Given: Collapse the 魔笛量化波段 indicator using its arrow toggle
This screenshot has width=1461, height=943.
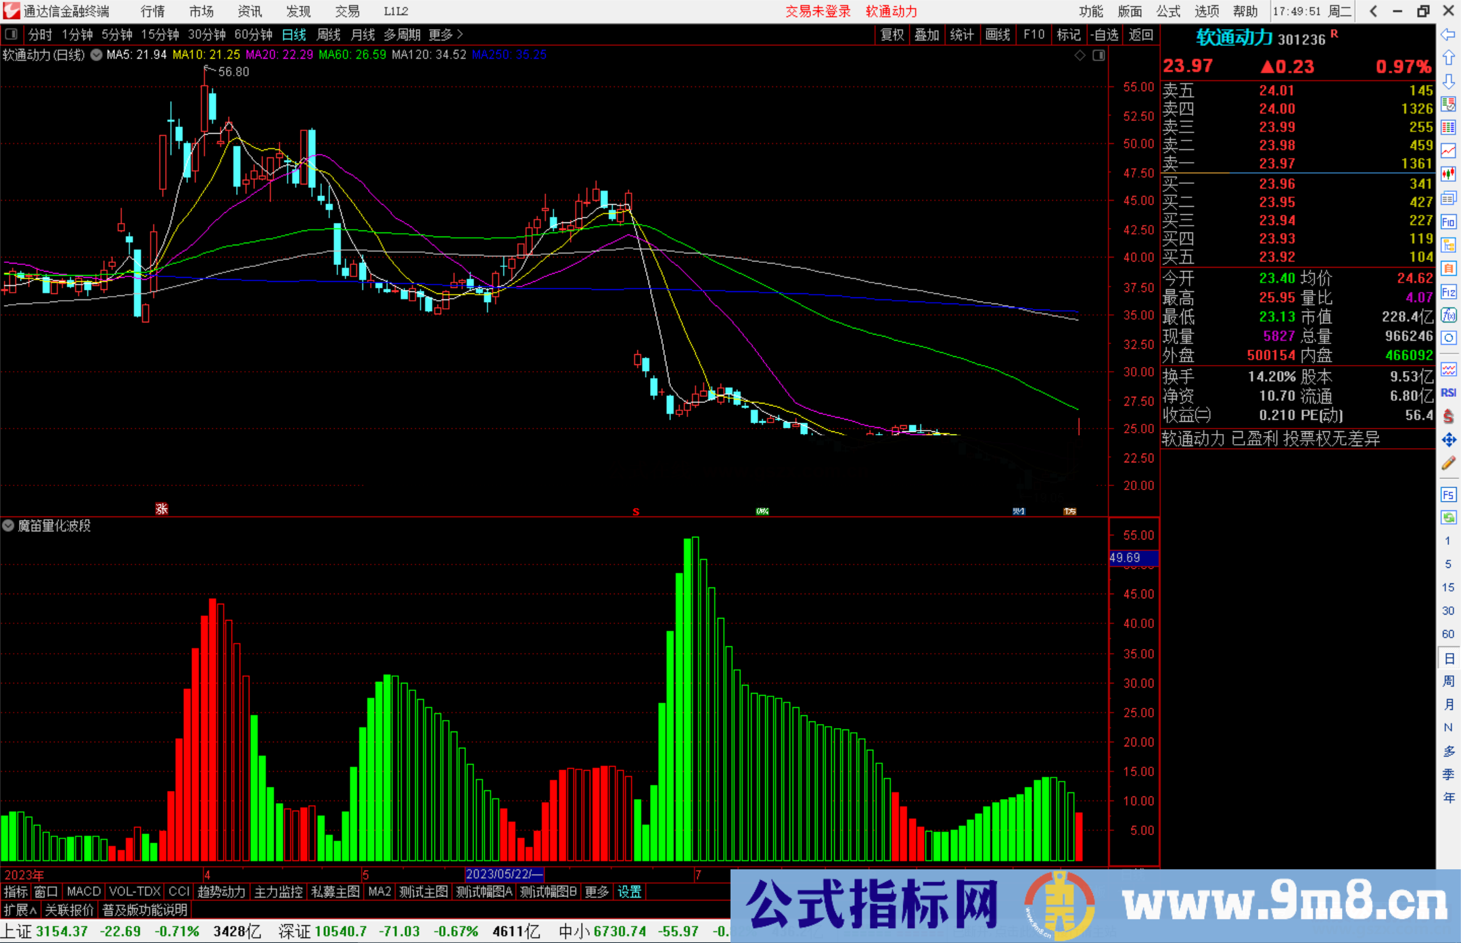Looking at the screenshot, I should (8, 526).
